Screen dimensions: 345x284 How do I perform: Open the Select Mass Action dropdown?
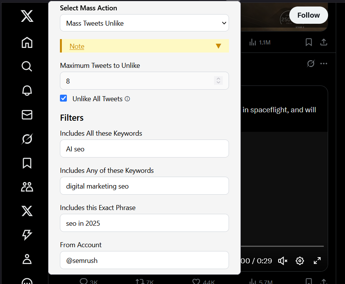144,23
